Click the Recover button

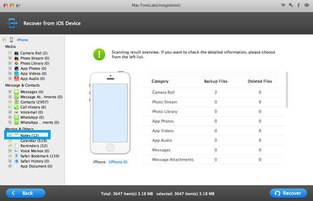288,193
